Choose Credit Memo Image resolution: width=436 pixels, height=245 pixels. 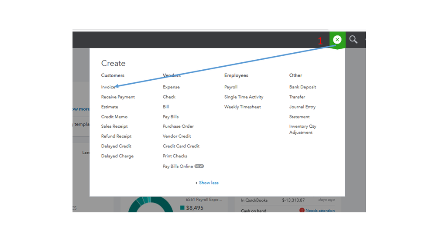point(114,117)
